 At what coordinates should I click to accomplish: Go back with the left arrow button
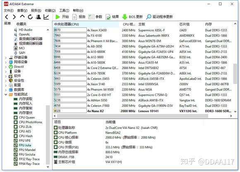tap(7, 17)
